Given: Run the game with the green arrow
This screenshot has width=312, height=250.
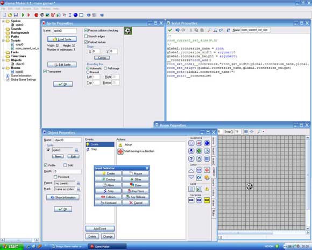Looking at the screenshot, I should coord(23,15).
